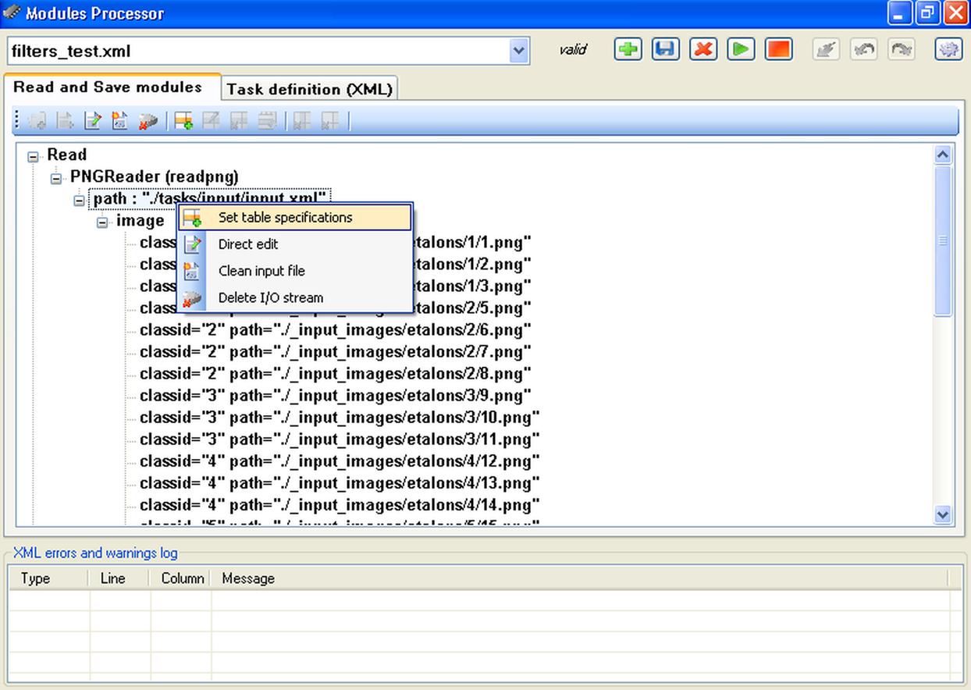Click the Clean input file toolbar icon
The height and width of the screenshot is (690, 971).
coord(119,121)
